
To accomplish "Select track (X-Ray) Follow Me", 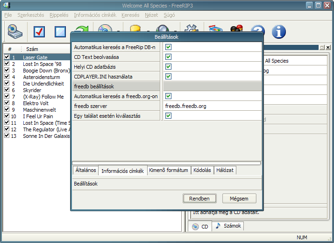I will 43,97.
